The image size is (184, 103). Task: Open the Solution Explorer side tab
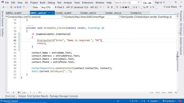click(181, 46)
